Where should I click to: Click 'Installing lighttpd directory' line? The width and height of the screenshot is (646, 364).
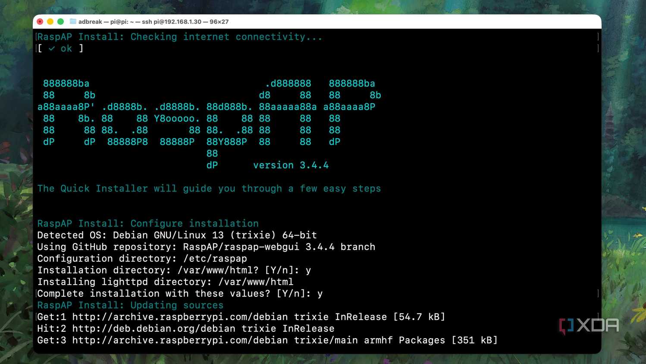pos(165,282)
